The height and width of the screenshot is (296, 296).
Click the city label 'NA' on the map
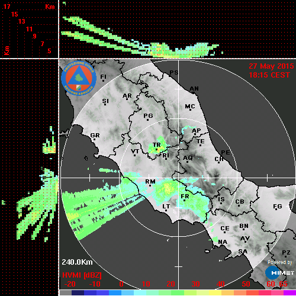pos(223,242)
